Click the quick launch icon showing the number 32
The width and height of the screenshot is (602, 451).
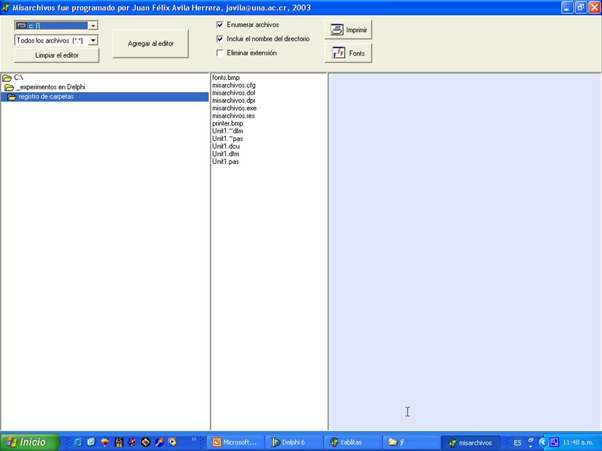coord(119,442)
